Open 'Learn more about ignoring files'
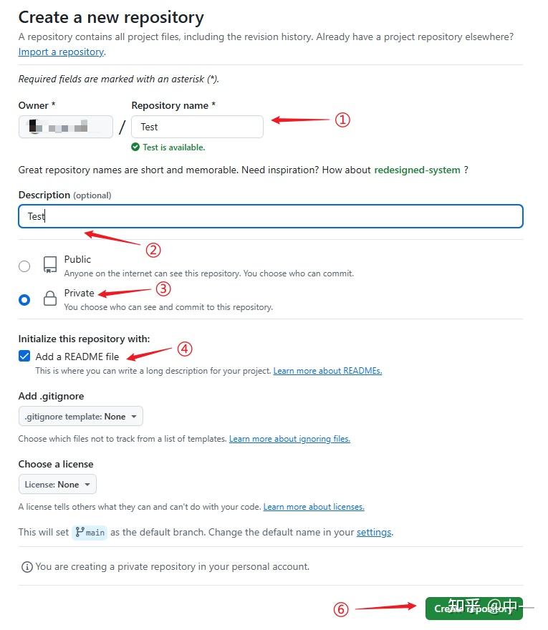The image size is (548, 630). click(x=289, y=438)
